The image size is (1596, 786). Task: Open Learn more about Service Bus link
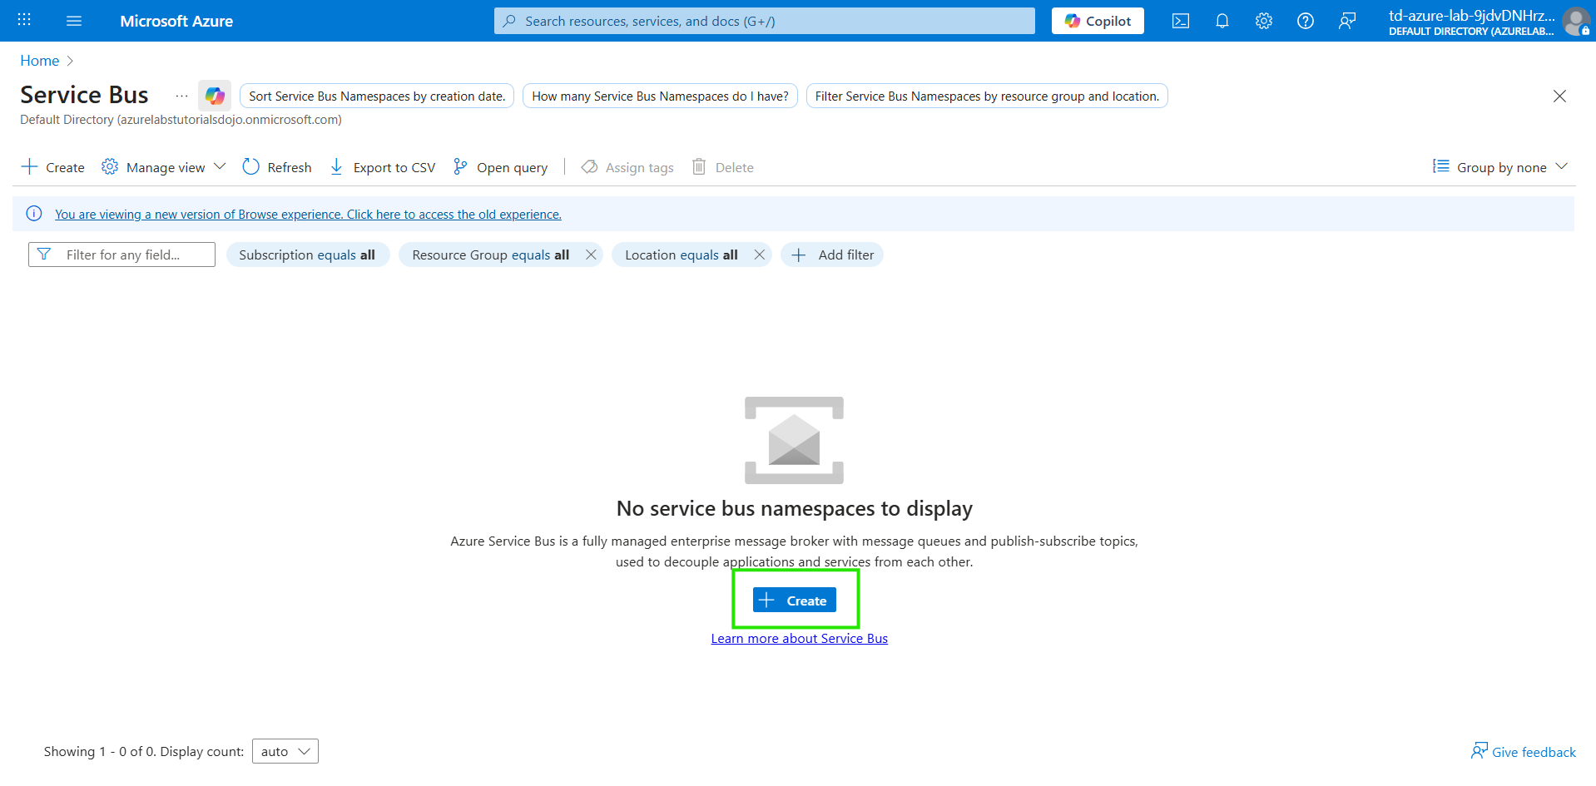(799, 638)
